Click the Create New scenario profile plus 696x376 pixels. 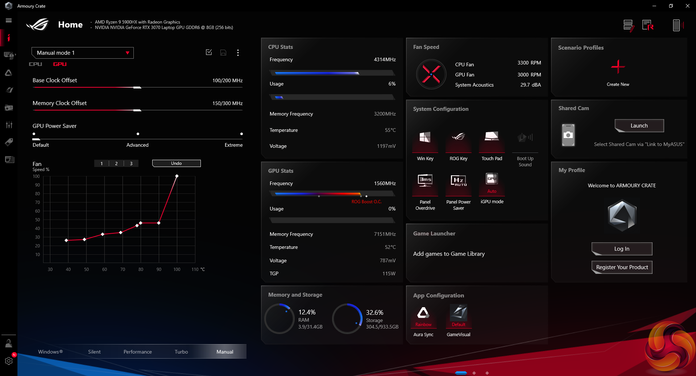click(618, 67)
